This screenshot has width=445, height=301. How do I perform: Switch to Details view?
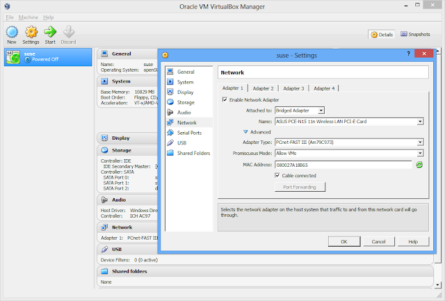pyautogui.click(x=382, y=35)
